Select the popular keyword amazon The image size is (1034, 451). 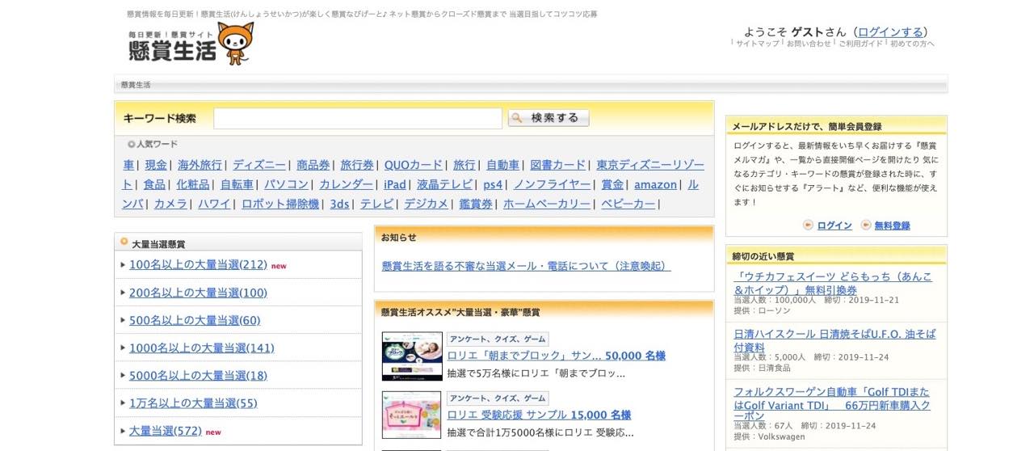[655, 184]
